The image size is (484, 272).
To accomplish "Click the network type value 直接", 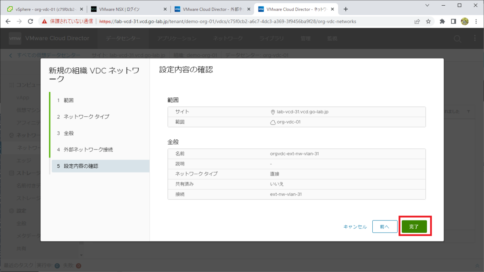I will tap(275, 174).
